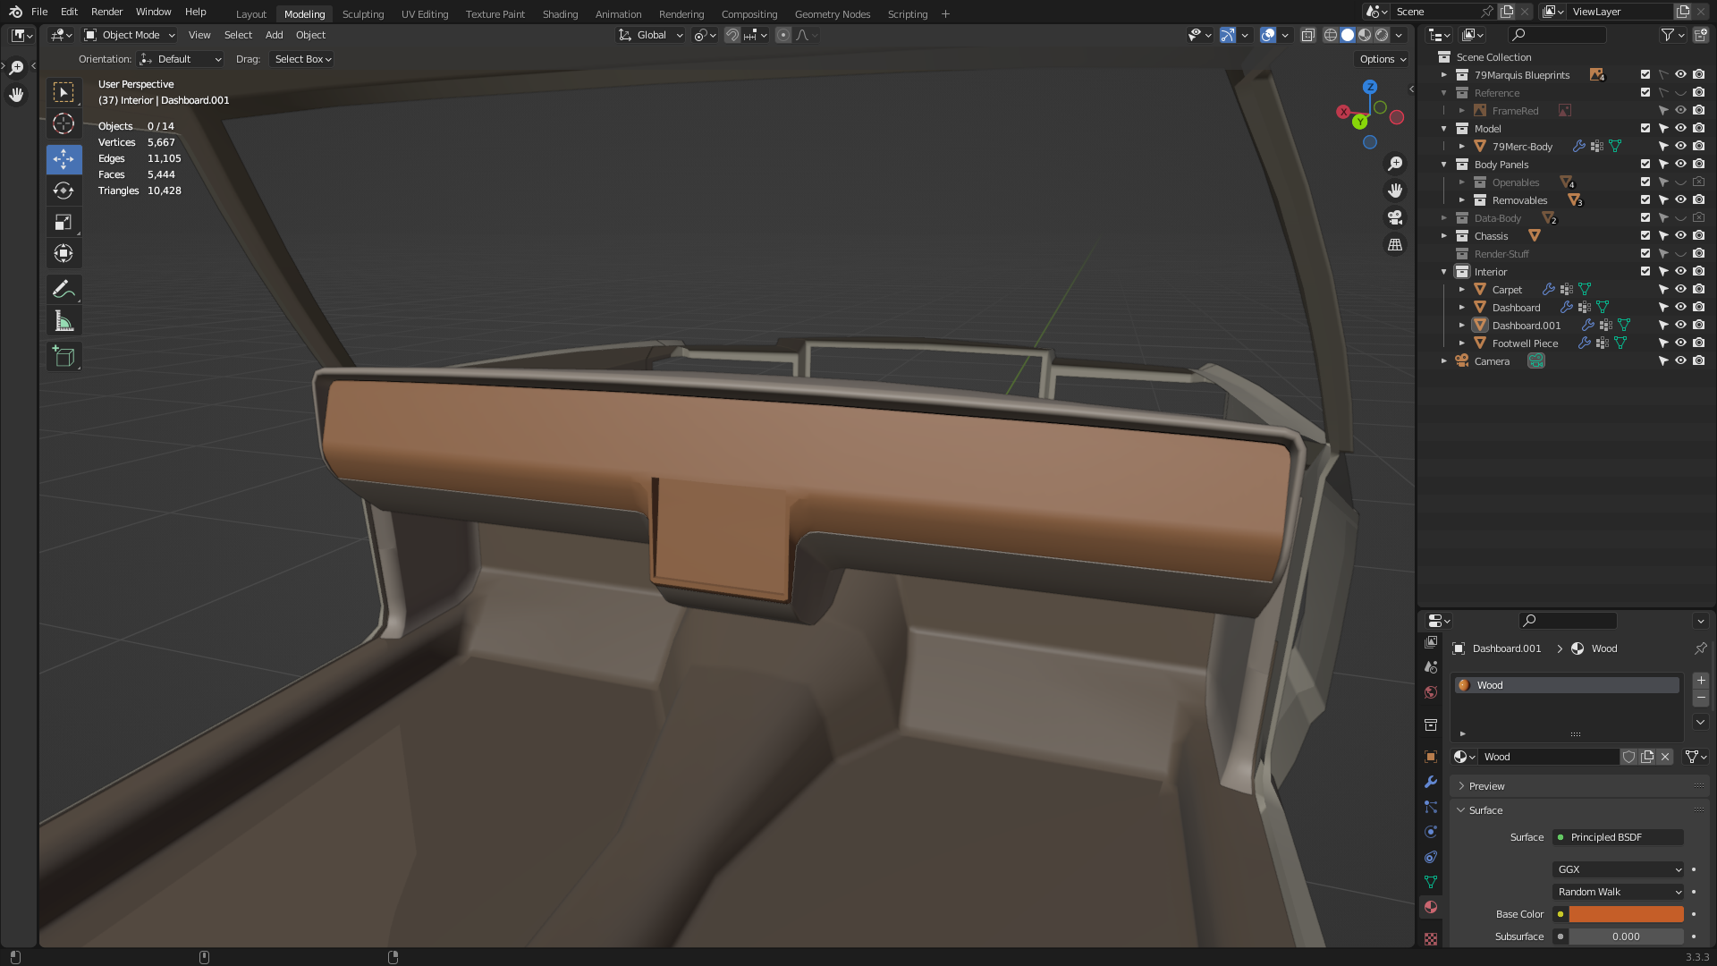The width and height of the screenshot is (1717, 966).
Task: Open the Object Mode dropdown
Action: 130,35
